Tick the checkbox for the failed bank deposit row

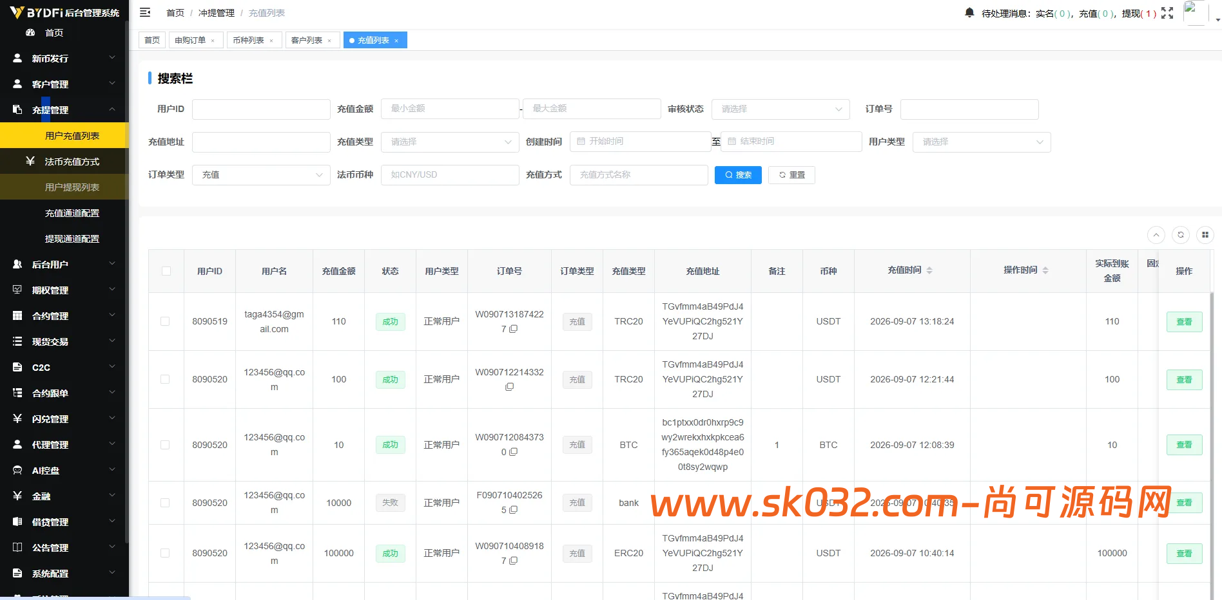pyautogui.click(x=165, y=503)
